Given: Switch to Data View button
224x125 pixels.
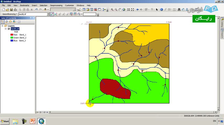Looking at the screenshot, I should [38, 112].
